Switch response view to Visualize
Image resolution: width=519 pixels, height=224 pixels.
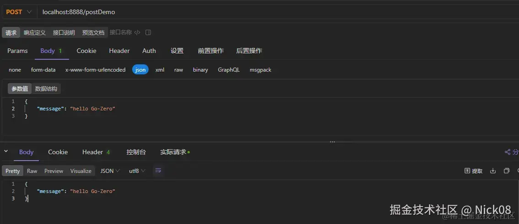coord(81,171)
